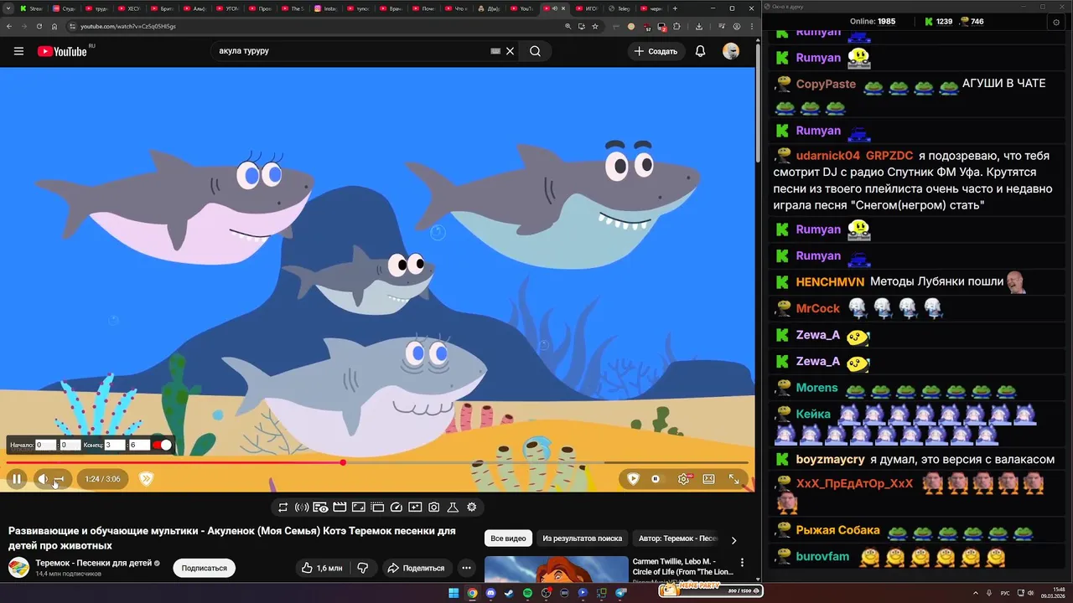
Task: Switch to theater mode view
Action: 708,479
